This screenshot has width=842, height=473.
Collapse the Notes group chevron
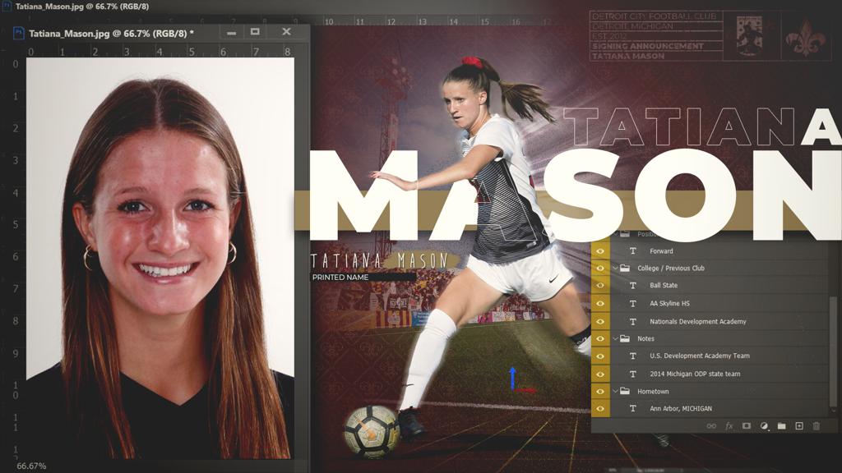pyautogui.click(x=615, y=338)
